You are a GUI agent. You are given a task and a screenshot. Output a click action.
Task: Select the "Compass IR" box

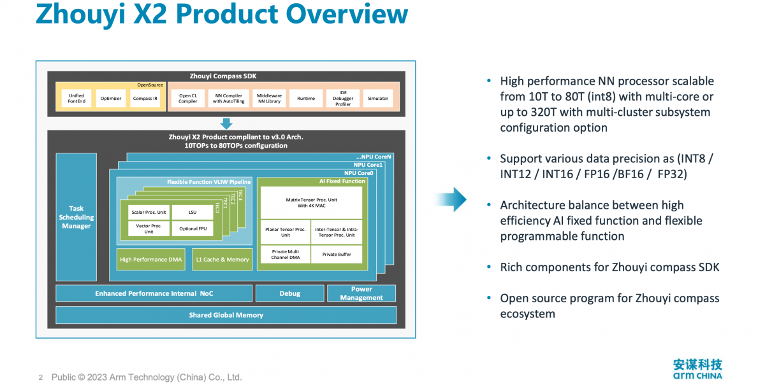tap(145, 98)
